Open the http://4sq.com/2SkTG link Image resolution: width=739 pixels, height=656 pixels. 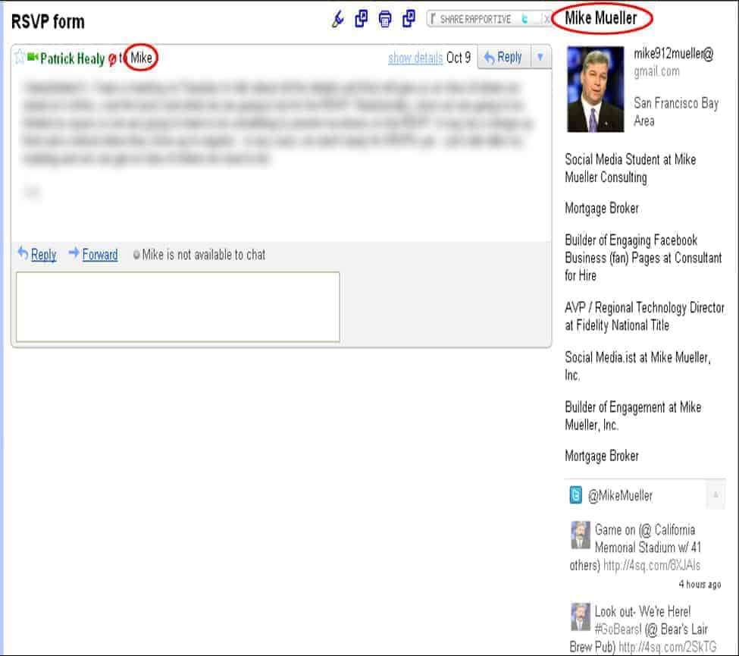pos(667,647)
